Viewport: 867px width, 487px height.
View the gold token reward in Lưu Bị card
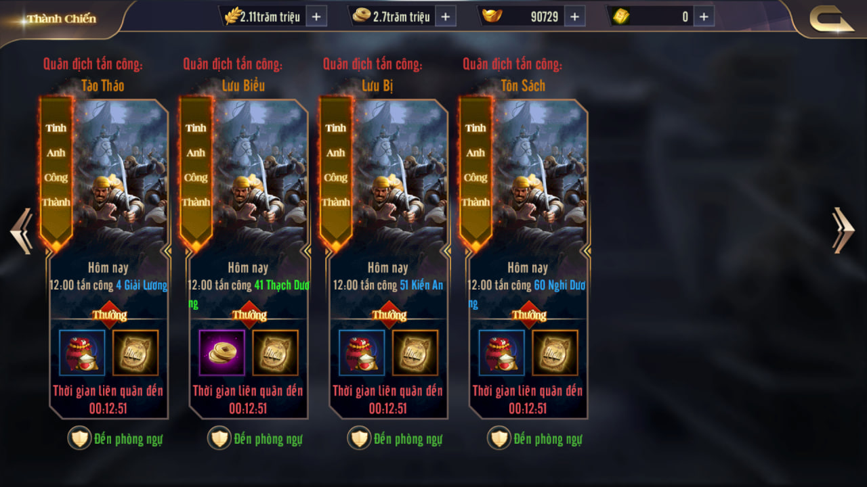coord(415,352)
